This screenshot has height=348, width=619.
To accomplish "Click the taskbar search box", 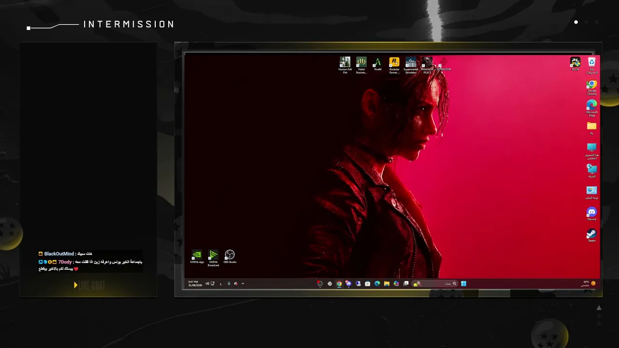I will pos(435,284).
